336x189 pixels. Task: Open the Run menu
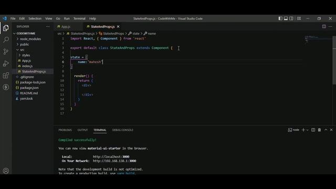pos(67,19)
